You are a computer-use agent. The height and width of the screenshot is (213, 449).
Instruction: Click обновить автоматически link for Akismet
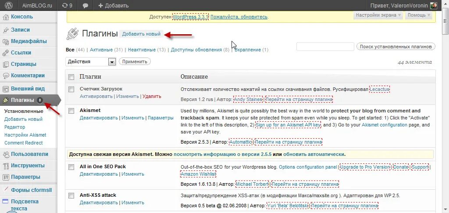coord(314,154)
